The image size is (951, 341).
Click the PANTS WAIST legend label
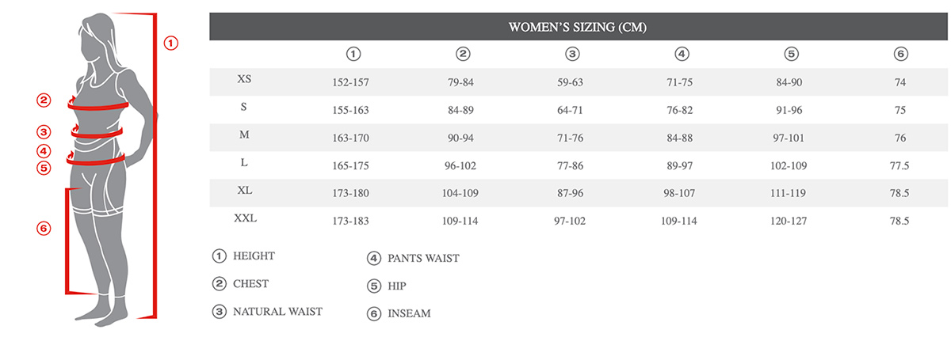(x=423, y=258)
